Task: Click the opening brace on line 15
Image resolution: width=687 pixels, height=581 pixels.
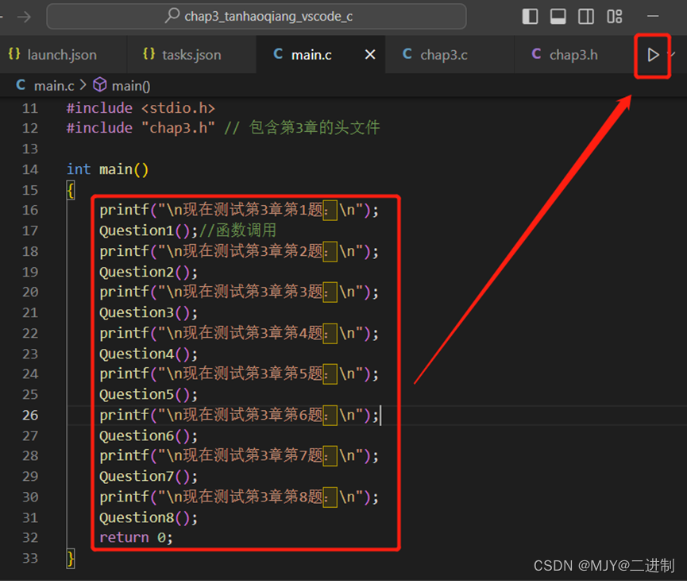Action: (x=71, y=190)
